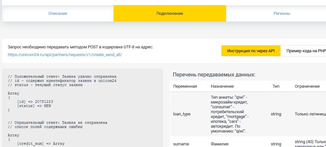Image resolution: width=326 pixels, height=147 pixels.
Task: Click the Тип column header
Action: click(276, 86)
